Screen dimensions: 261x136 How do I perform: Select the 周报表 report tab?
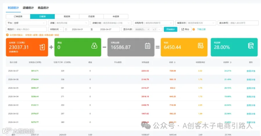[67, 17]
